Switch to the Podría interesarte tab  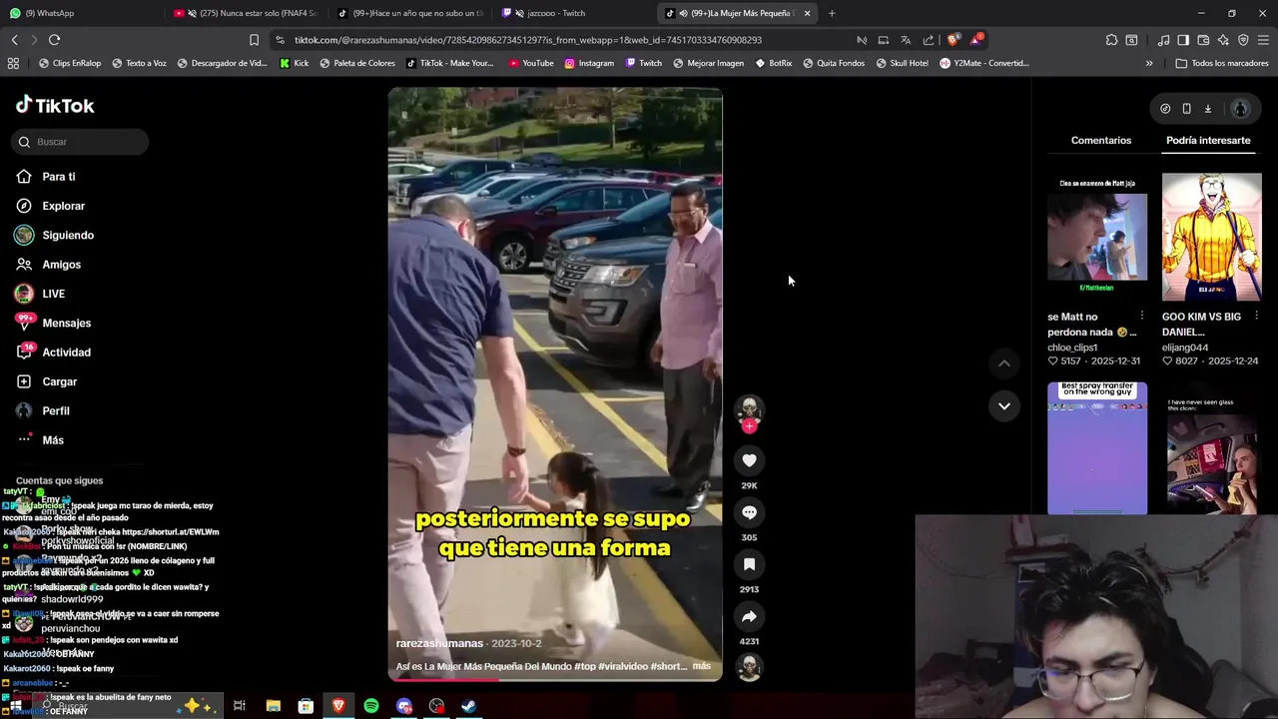pos(1208,140)
